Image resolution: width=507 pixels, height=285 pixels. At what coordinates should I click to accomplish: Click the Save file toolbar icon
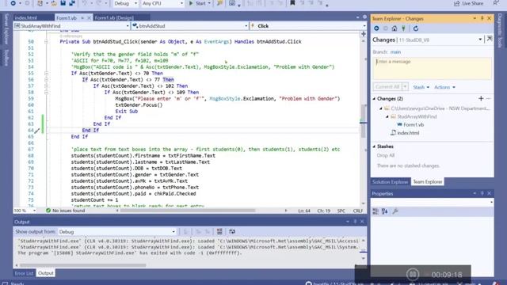(63, 3)
